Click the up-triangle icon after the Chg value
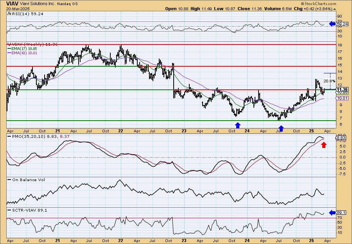352x244 pixels. (x=334, y=9)
